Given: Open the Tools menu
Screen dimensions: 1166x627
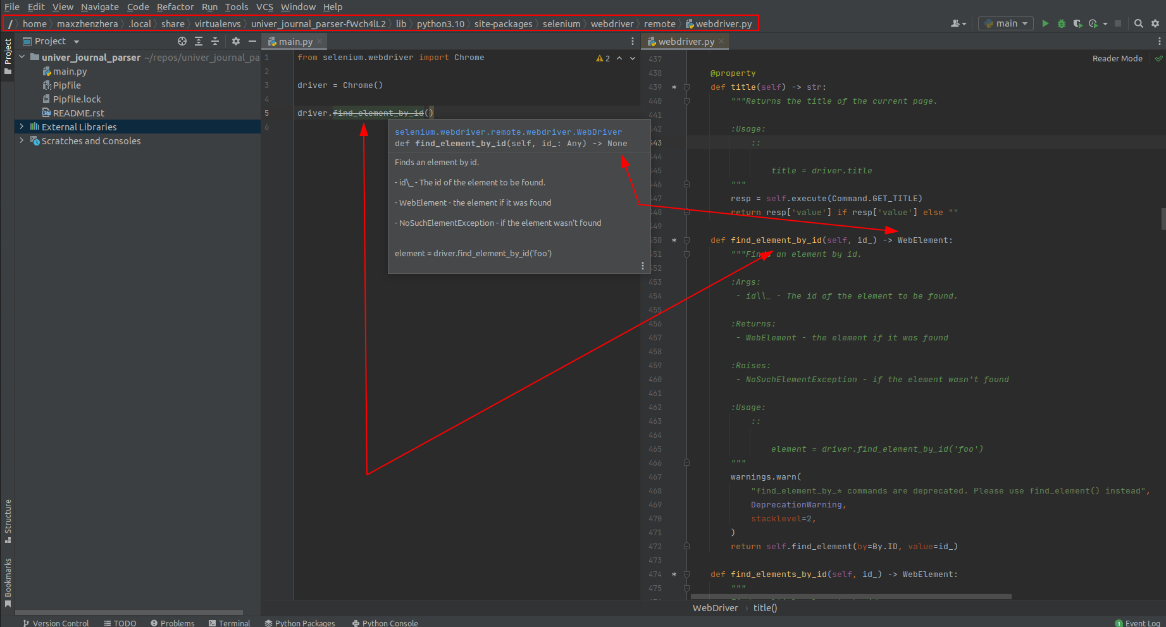Looking at the screenshot, I should point(237,7).
